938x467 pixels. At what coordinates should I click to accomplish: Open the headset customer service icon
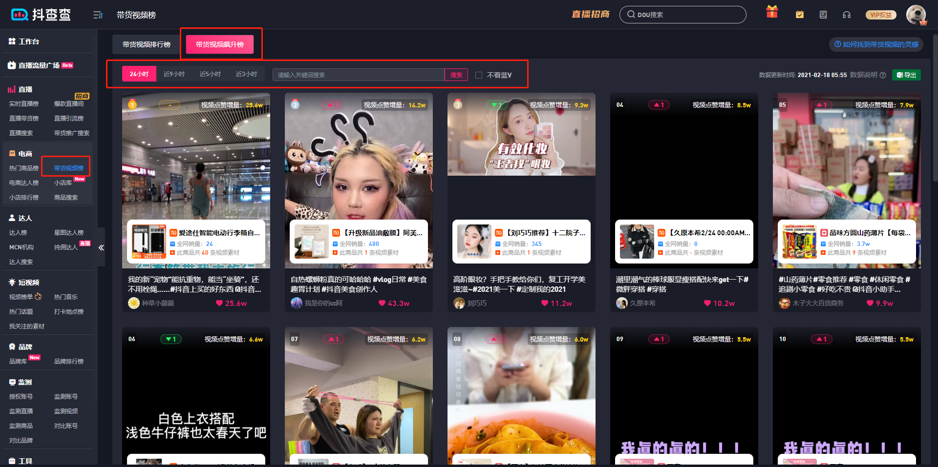tap(847, 15)
